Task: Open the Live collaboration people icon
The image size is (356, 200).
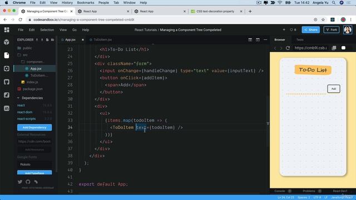Action: [x=7, y=108]
